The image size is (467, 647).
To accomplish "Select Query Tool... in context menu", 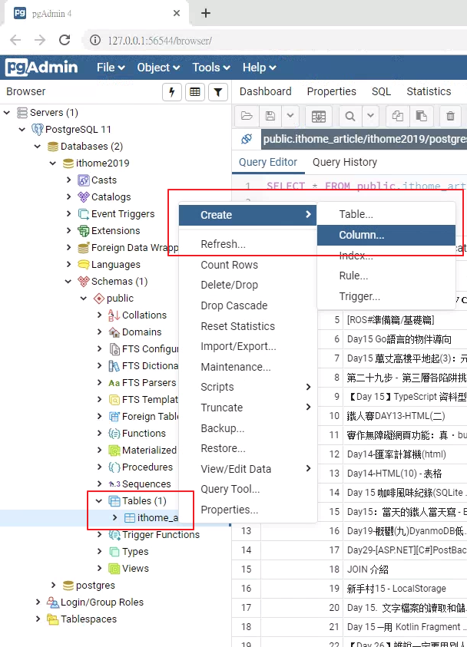I will click(248, 490).
